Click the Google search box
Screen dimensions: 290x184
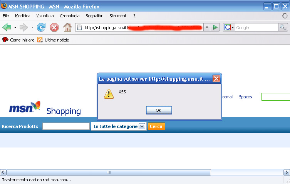point(256,28)
